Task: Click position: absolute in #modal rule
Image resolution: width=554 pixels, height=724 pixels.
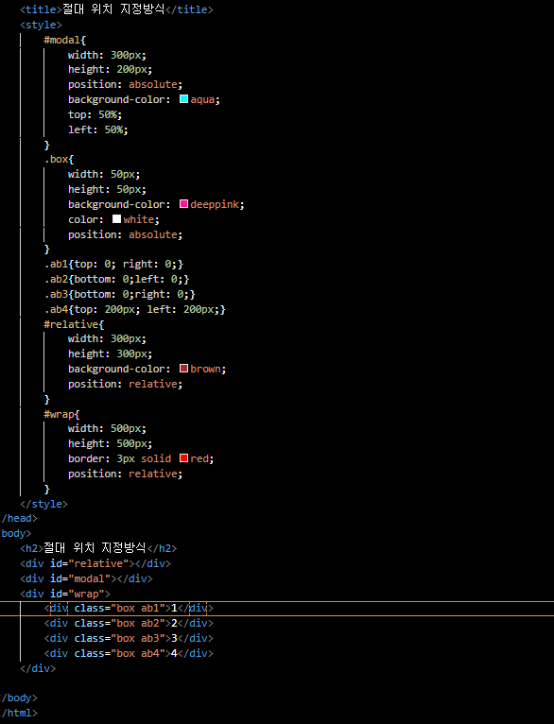Action: click(126, 84)
